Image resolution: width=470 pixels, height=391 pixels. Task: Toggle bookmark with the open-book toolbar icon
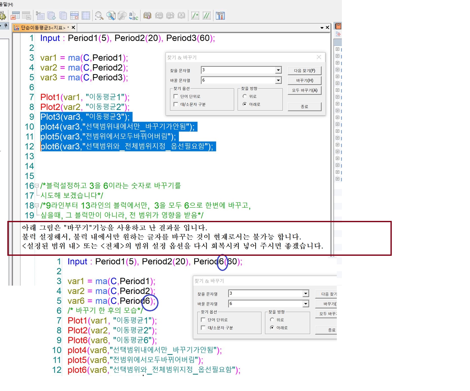click(147, 16)
